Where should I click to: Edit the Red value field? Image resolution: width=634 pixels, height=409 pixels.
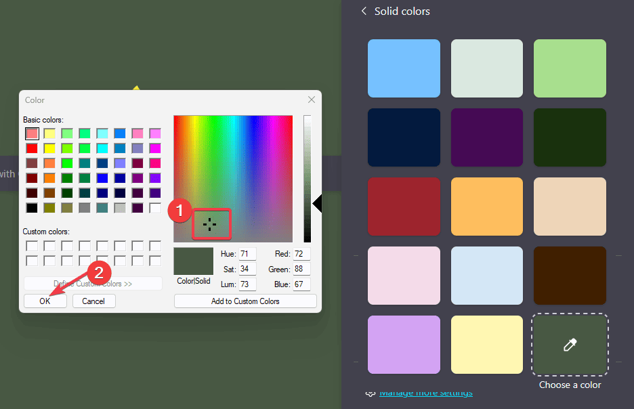coord(301,254)
